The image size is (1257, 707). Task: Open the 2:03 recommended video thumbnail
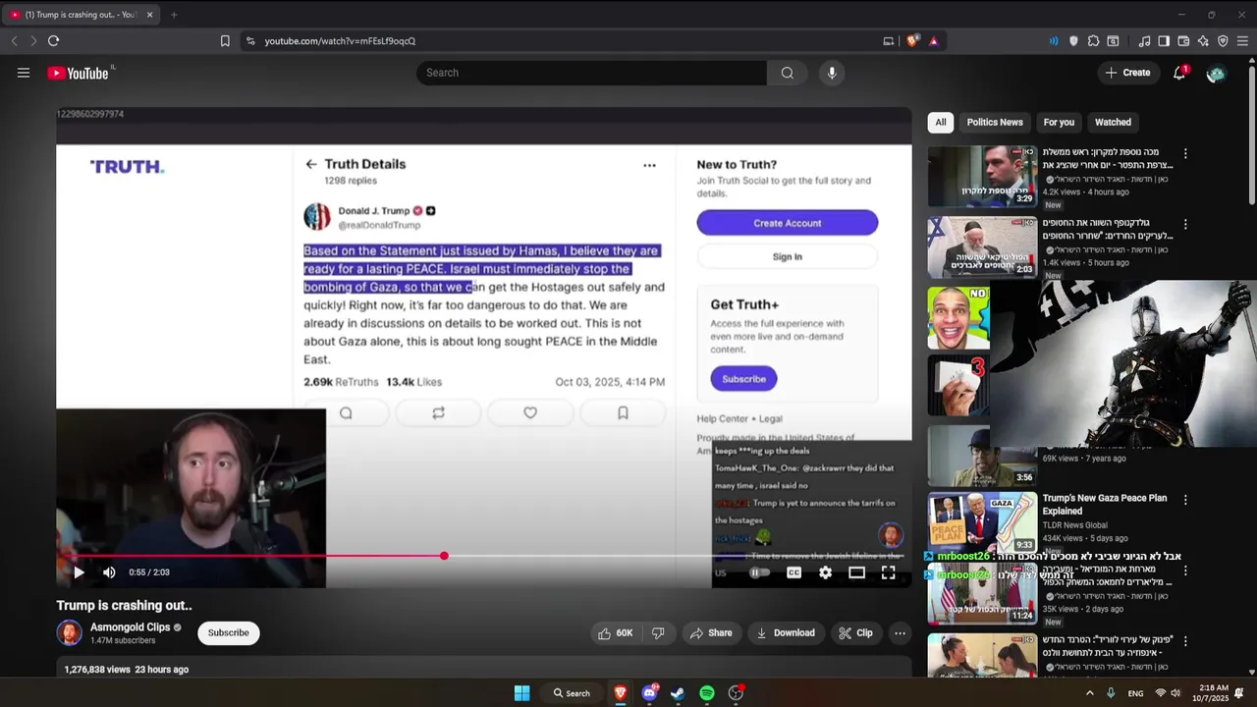[x=982, y=247]
